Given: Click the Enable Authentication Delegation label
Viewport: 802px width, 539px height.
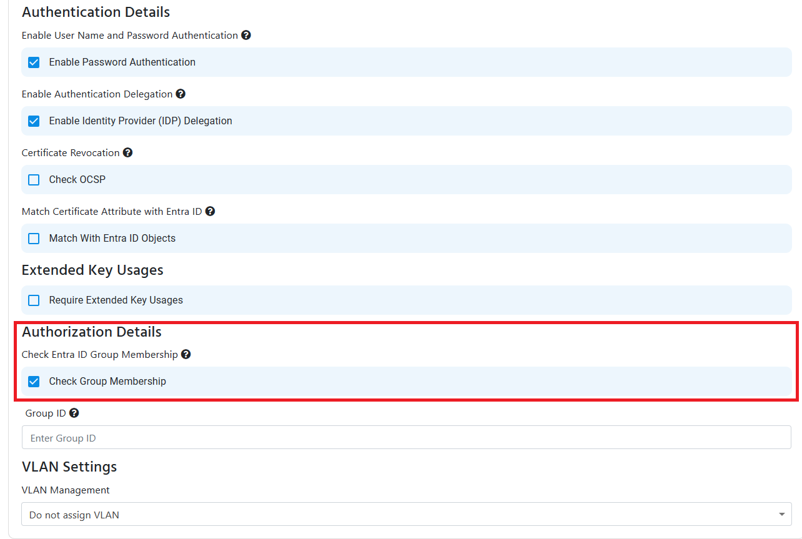Looking at the screenshot, I should pos(97,94).
